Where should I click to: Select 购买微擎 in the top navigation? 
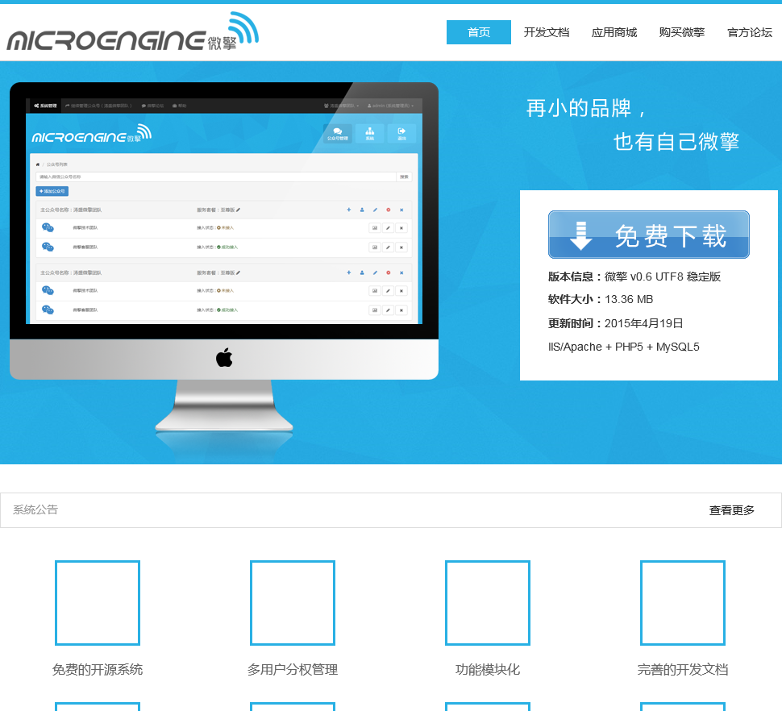click(x=682, y=32)
